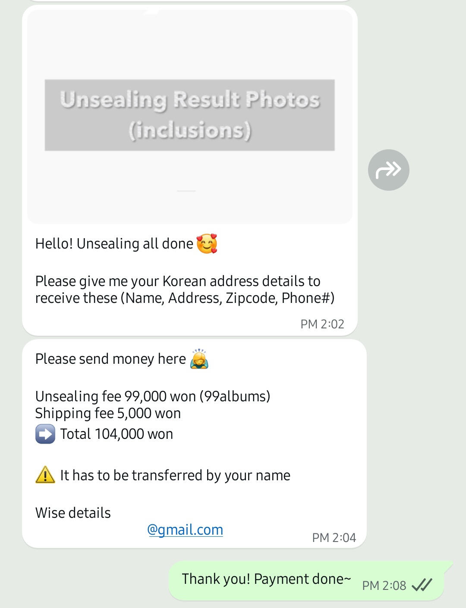466x608 pixels.
Task: Tap the "Wise details" label
Action: [x=73, y=513]
